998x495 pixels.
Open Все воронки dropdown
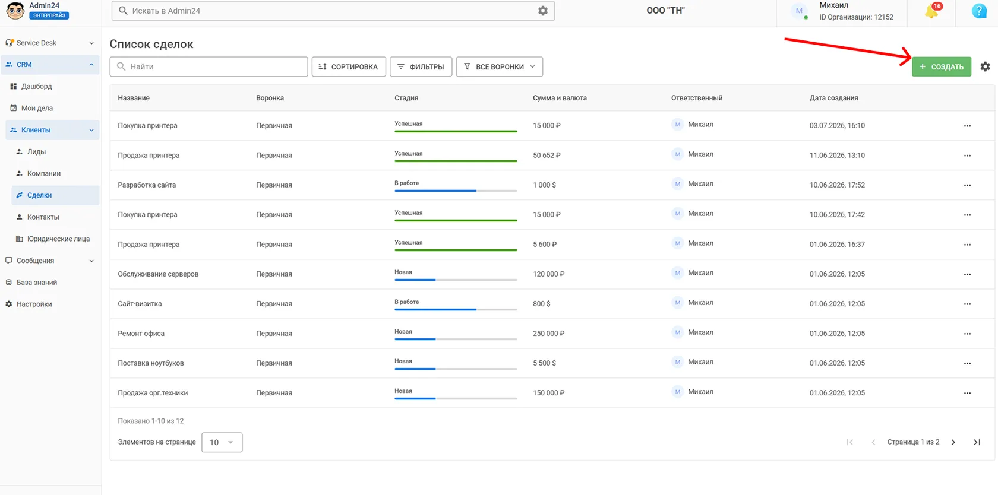(499, 66)
